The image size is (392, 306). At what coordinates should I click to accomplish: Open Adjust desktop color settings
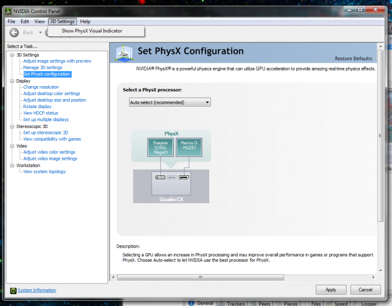click(52, 93)
